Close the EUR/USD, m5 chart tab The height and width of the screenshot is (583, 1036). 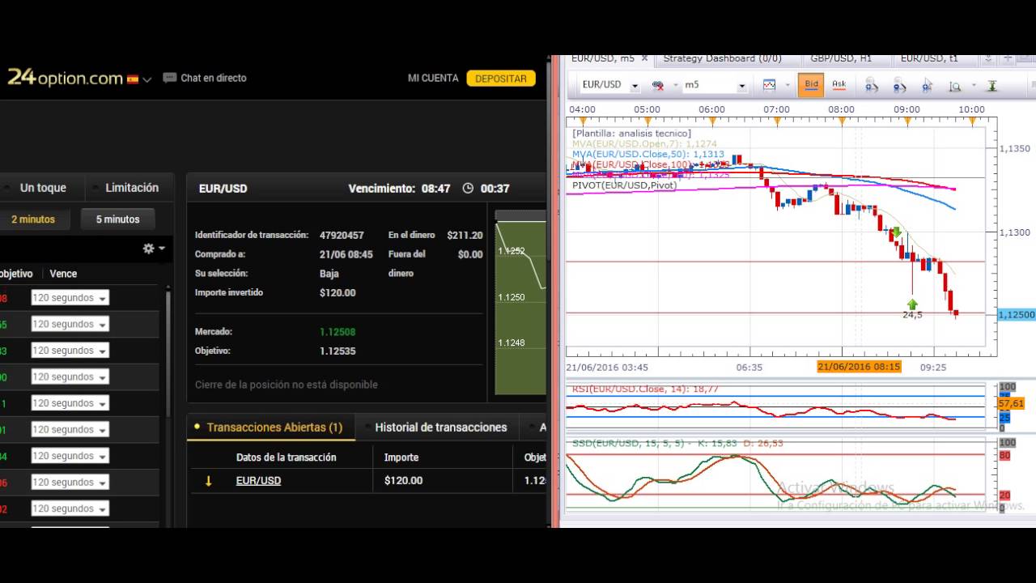(645, 58)
